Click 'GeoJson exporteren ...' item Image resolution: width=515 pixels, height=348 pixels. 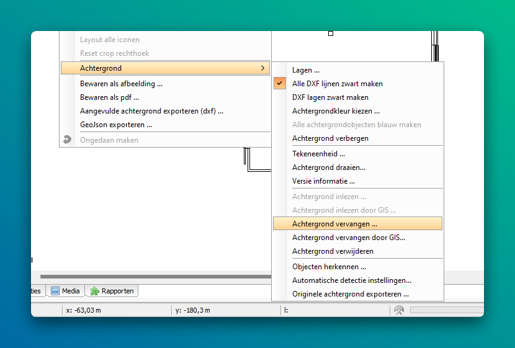(x=116, y=125)
